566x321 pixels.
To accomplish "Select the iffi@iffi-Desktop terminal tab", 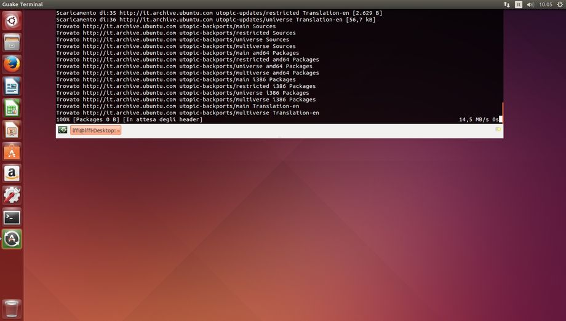I will pyautogui.click(x=95, y=130).
